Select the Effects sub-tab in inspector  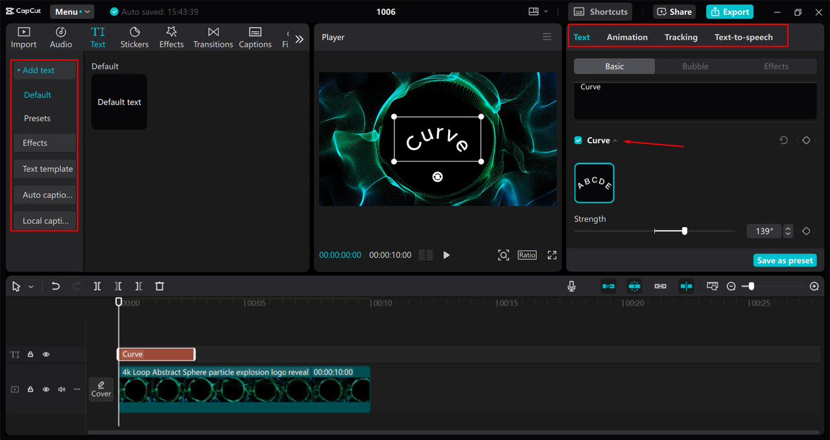click(x=776, y=66)
